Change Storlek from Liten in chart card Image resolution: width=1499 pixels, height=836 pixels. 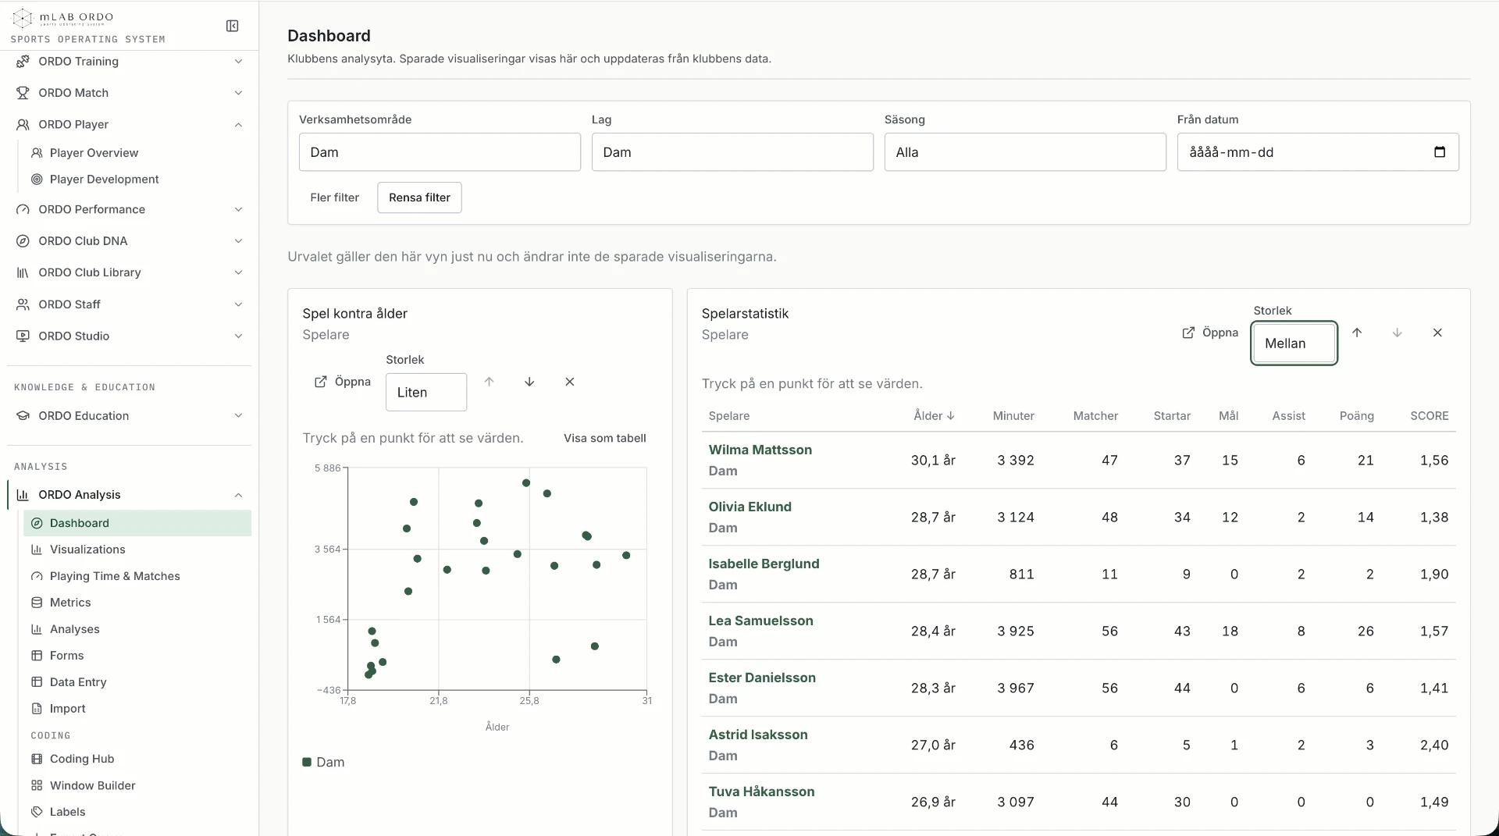(x=426, y=392)
